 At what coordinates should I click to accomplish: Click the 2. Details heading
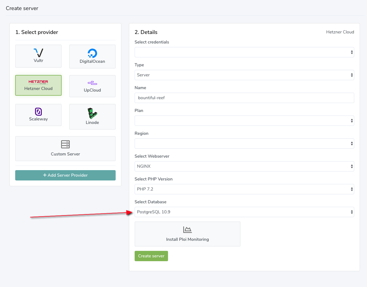(x=146, y=32)
